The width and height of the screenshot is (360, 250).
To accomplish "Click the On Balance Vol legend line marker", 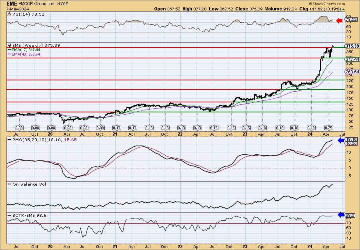I will (10, 184).
